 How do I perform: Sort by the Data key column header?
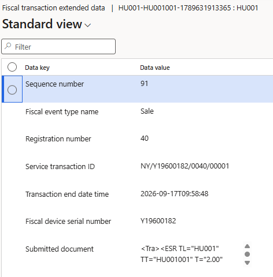tap(38, 68)
